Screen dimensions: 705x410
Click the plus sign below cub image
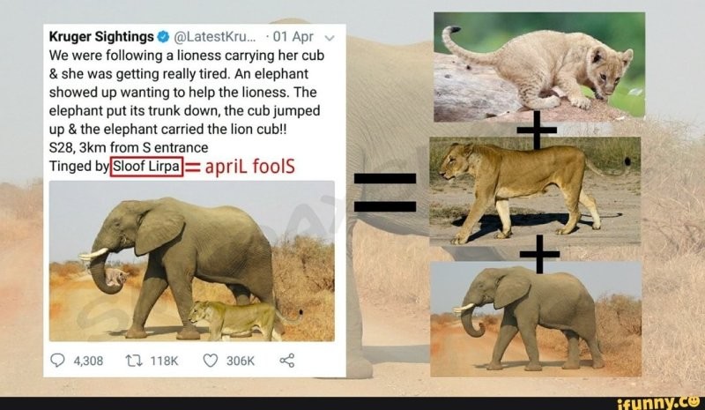(x=537, y=130)
